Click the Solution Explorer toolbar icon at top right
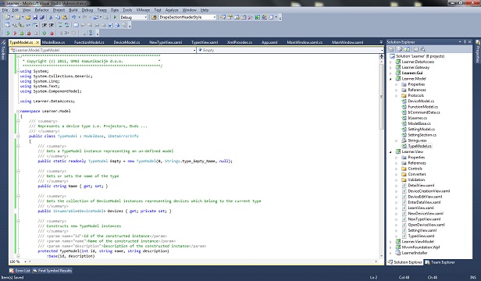 click(x=223, y=17)
